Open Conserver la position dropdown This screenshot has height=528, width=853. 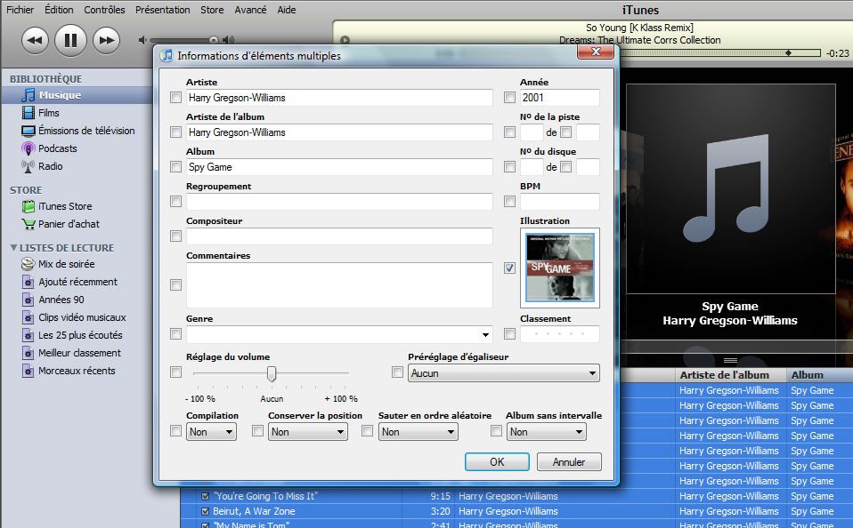click(307, 432)
